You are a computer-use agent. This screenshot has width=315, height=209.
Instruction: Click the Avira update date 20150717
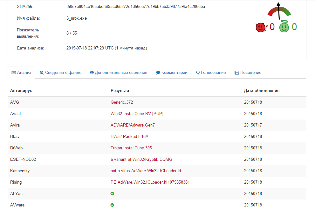pyautogui.click(x=253, y=125)
